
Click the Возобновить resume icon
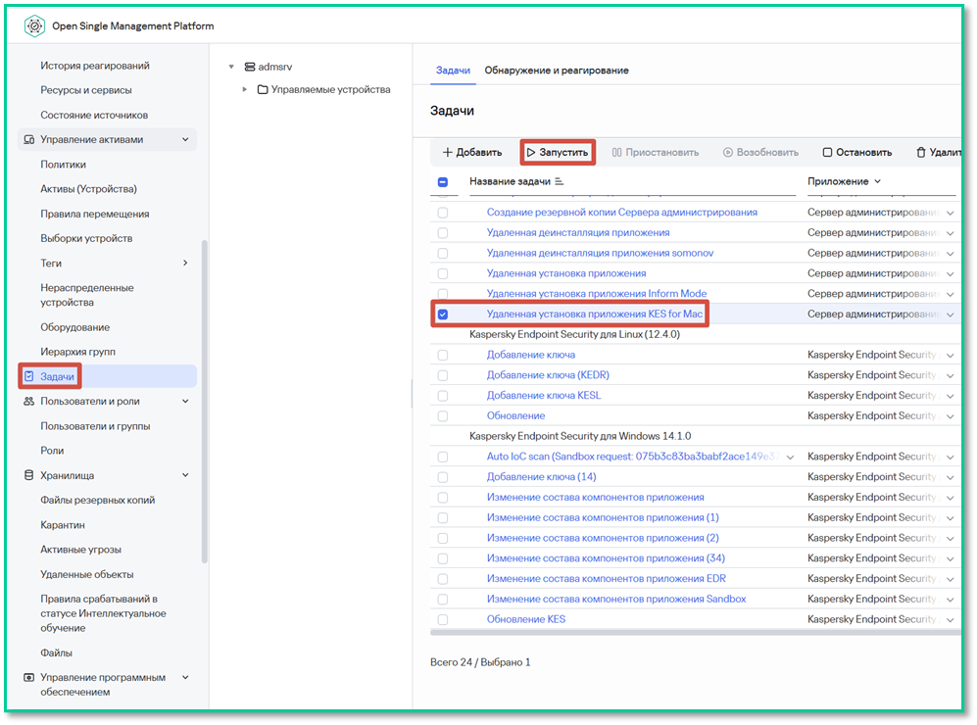coord(728,153)
